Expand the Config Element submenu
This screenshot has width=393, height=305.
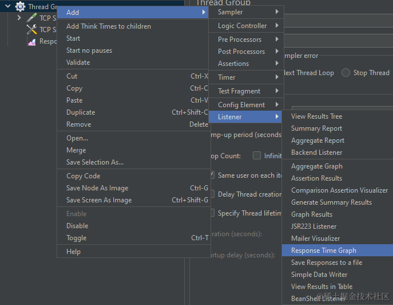pos(246,105)
